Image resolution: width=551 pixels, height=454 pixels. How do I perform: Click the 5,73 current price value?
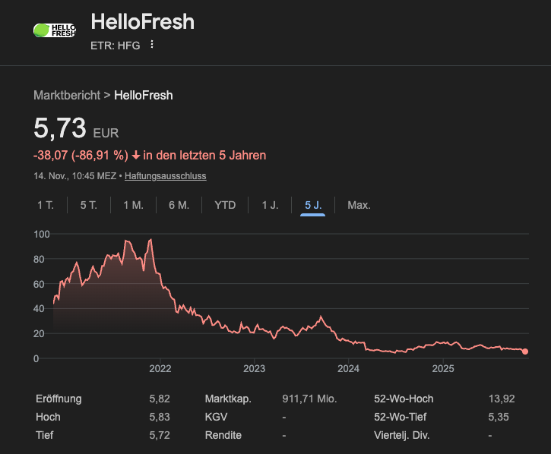(x=60, y=128)
